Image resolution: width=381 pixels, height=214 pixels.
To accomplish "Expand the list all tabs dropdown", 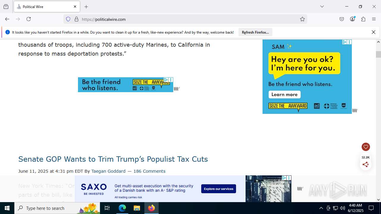I will click(322, 7).
